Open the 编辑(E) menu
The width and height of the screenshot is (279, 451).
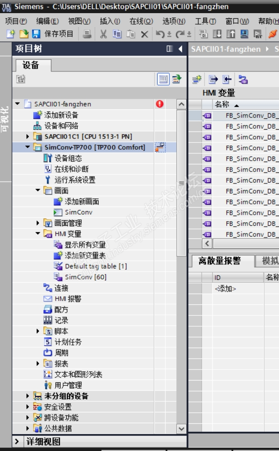pyautogui.click(x=47, y=21)
